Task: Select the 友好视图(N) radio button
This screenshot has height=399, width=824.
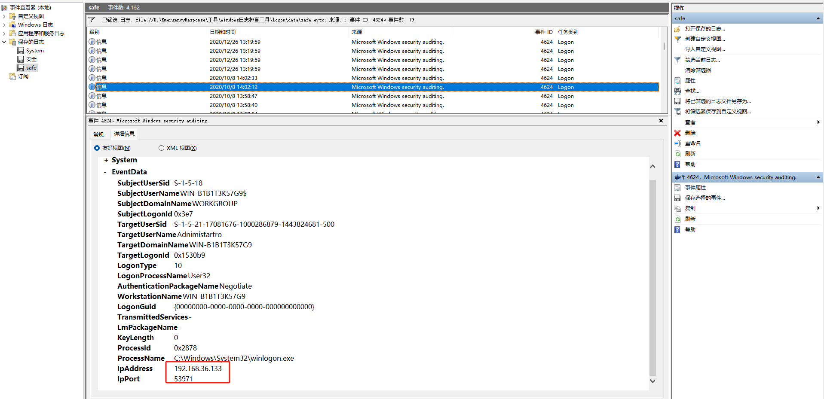Action: 97,148
